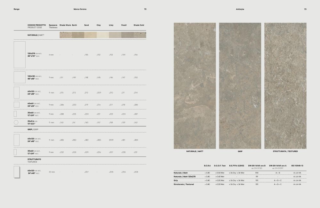Click the hexagon 25x21,6 tile shape icon
Viewport: 320px width, 208px height.
tap(16, 122)
